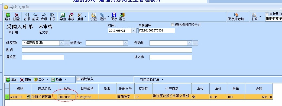Click the 数量 column header
Viewport: 282px width, 106px height.
236,89
